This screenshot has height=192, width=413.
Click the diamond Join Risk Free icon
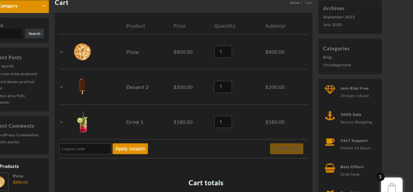pyautogui.click(x=330, y=90)
